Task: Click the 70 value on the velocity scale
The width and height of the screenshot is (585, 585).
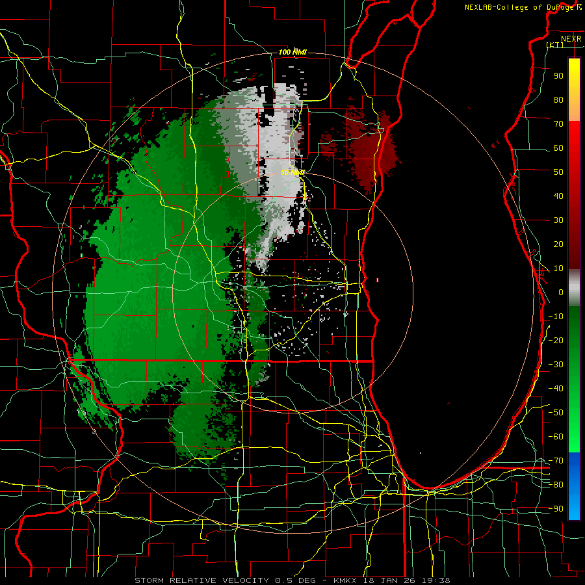Action: coord(558,124)
